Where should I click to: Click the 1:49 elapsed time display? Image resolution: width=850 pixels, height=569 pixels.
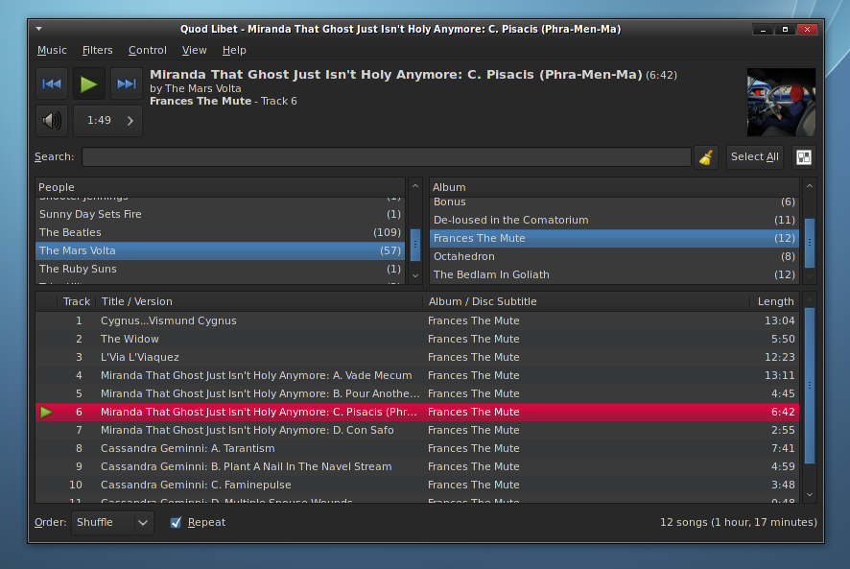point(99,120)
